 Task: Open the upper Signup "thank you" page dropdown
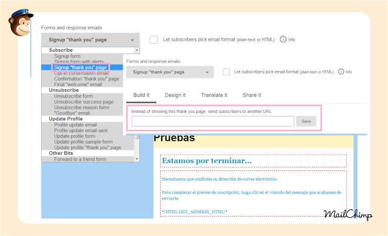[90, 40]
